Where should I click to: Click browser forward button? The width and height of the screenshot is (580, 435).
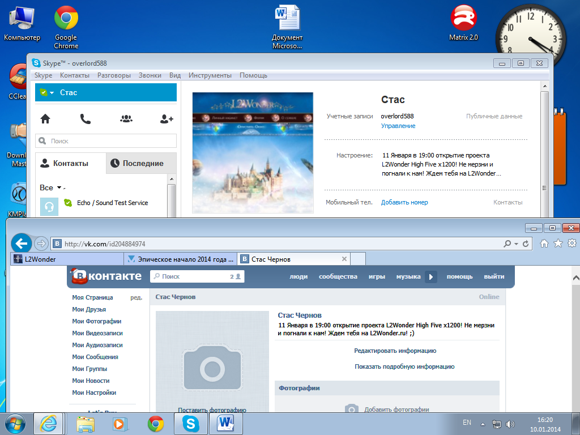[x=41, y=244]
